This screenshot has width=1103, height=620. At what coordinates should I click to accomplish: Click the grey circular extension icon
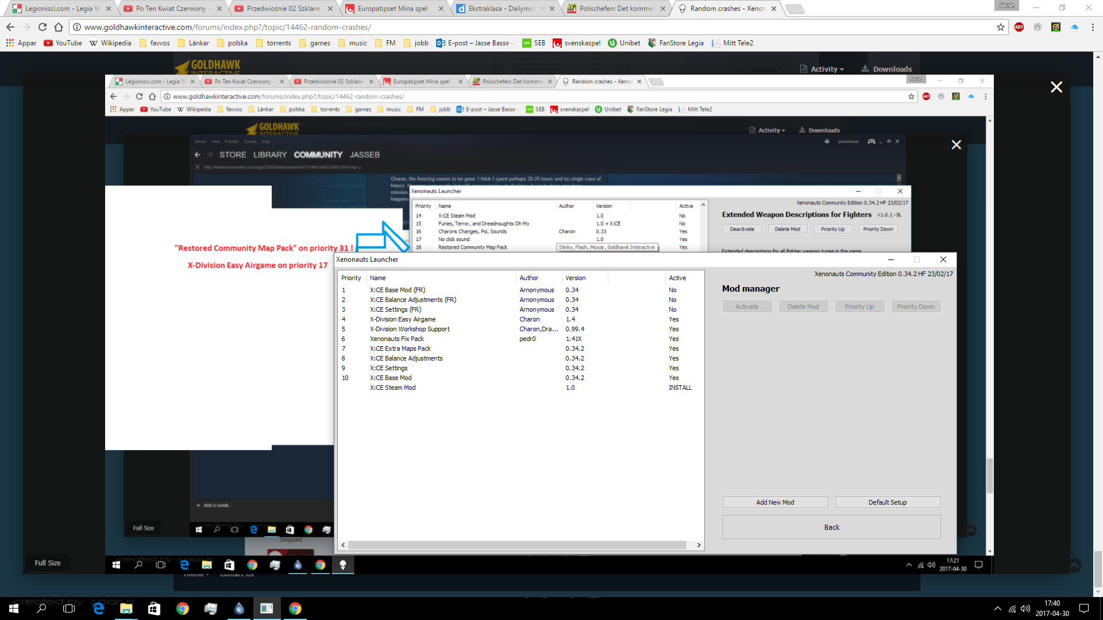click(x=1038, y=27)
